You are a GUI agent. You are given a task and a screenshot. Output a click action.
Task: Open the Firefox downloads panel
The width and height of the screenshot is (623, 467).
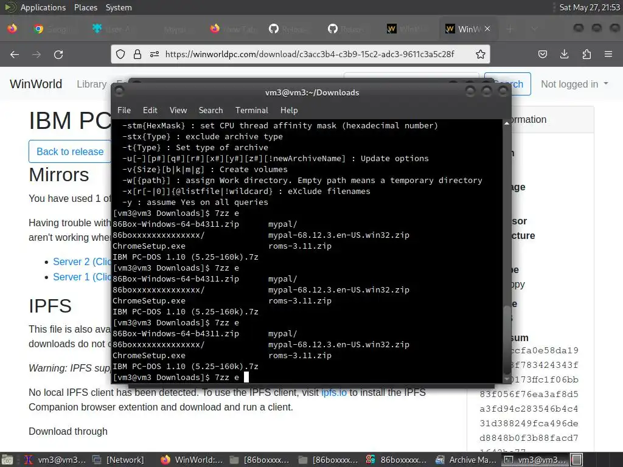coord(564,54)
